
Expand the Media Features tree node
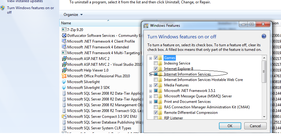150,85
